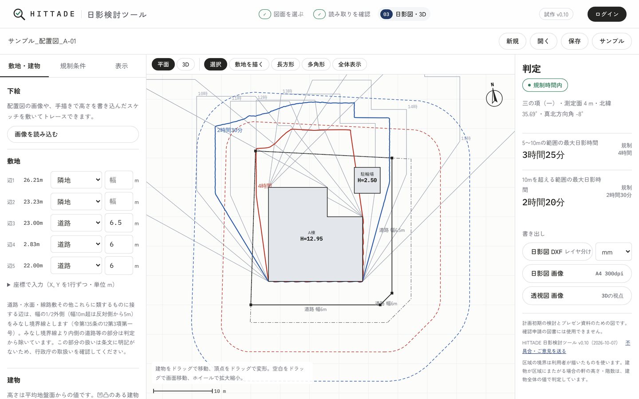Open the 規制条件 tab
This screenshot has width=639, height=399.
73,66
